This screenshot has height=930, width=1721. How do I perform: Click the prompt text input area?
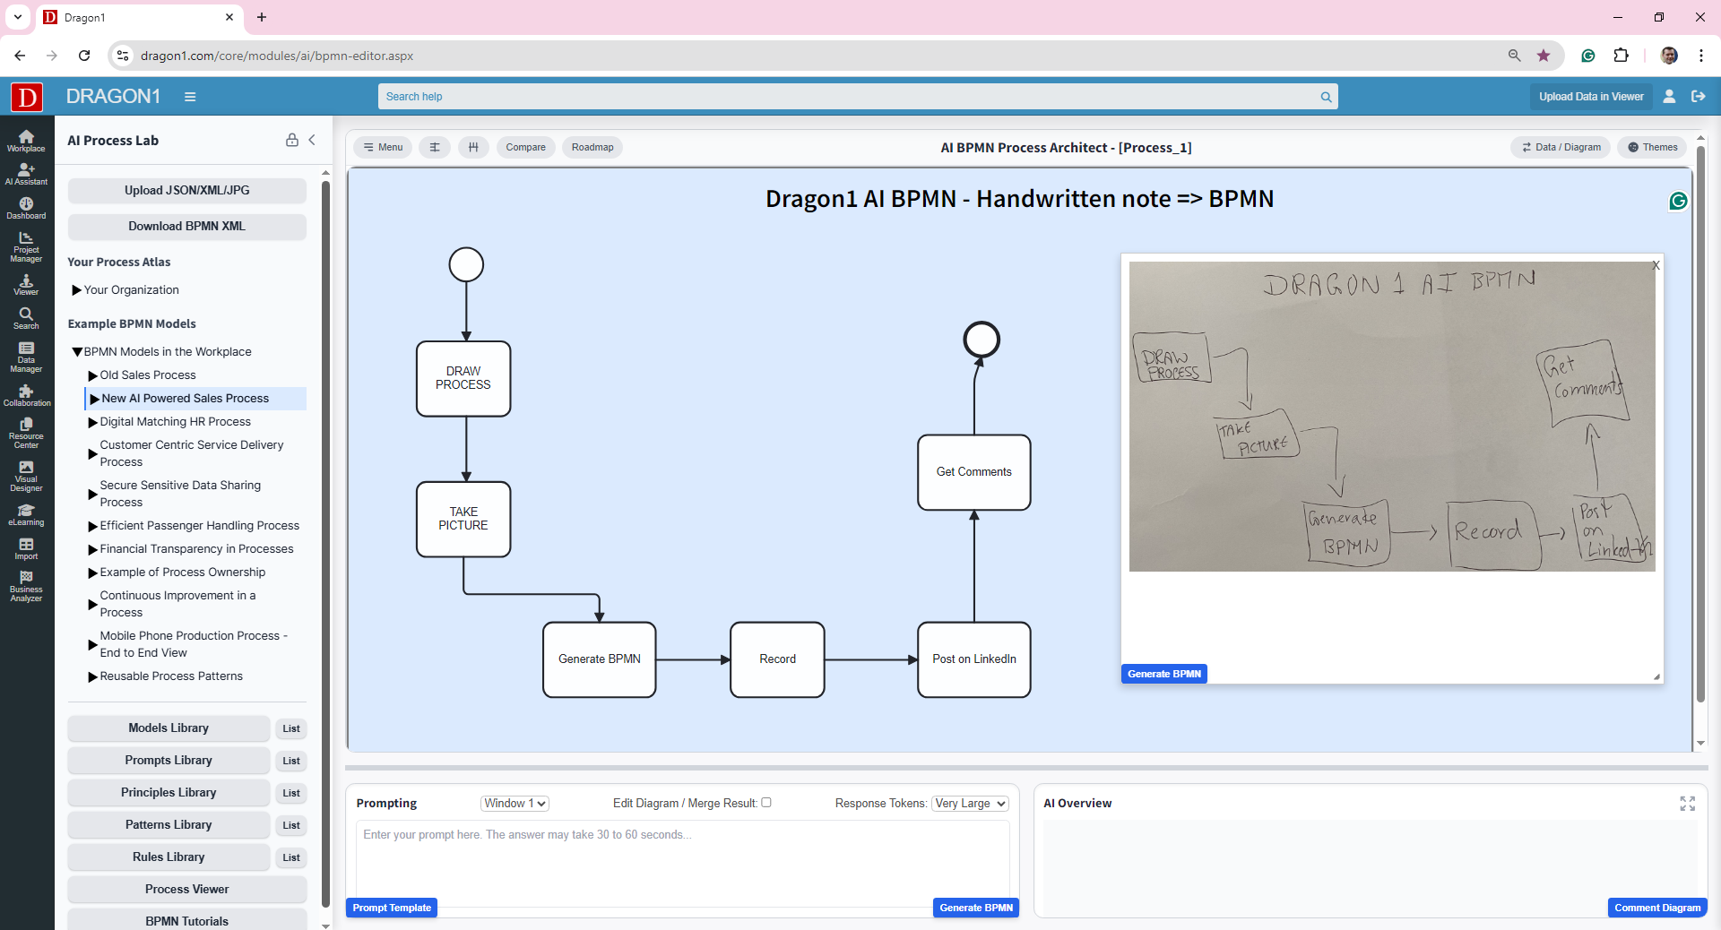coord(682,860)
